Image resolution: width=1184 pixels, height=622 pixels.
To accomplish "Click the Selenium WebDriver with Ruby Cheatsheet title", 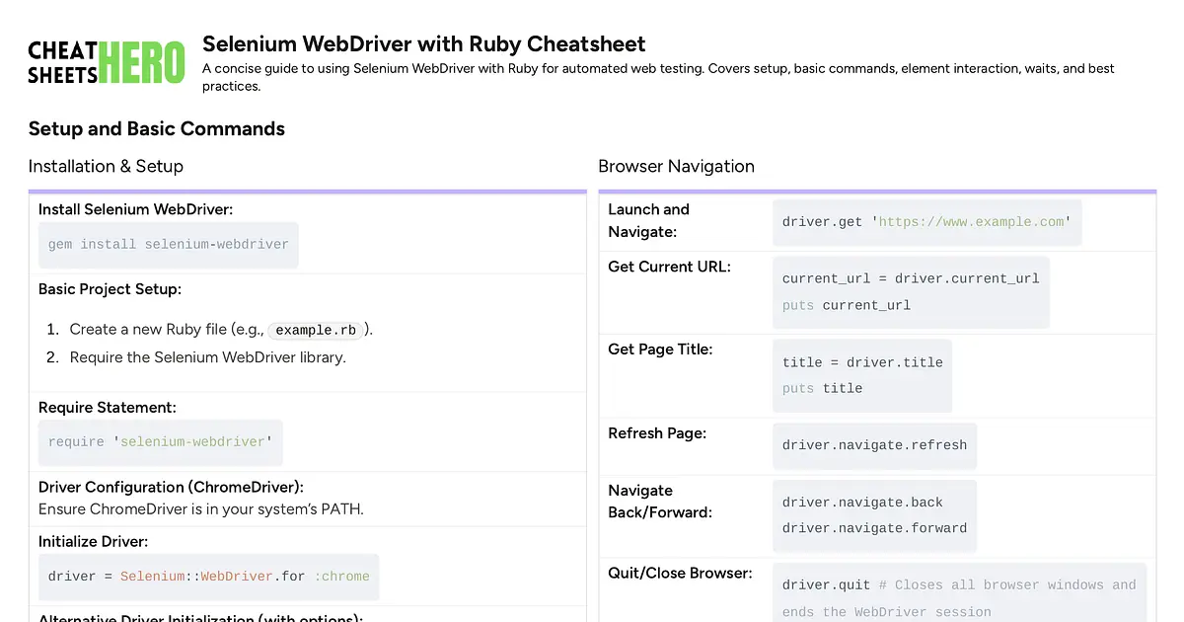I will pyautogui.click(x=423, y=44).
